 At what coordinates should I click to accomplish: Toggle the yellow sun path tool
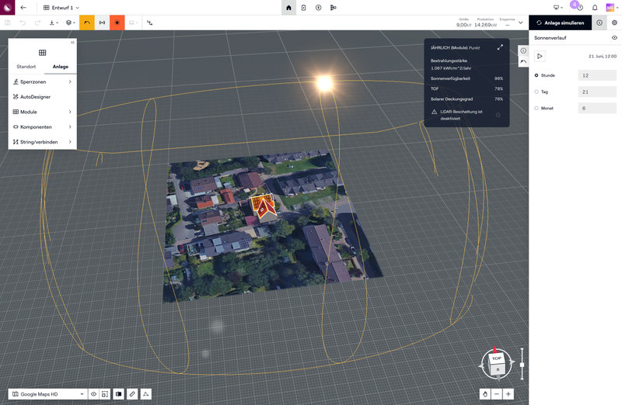[x=87, y=22]
